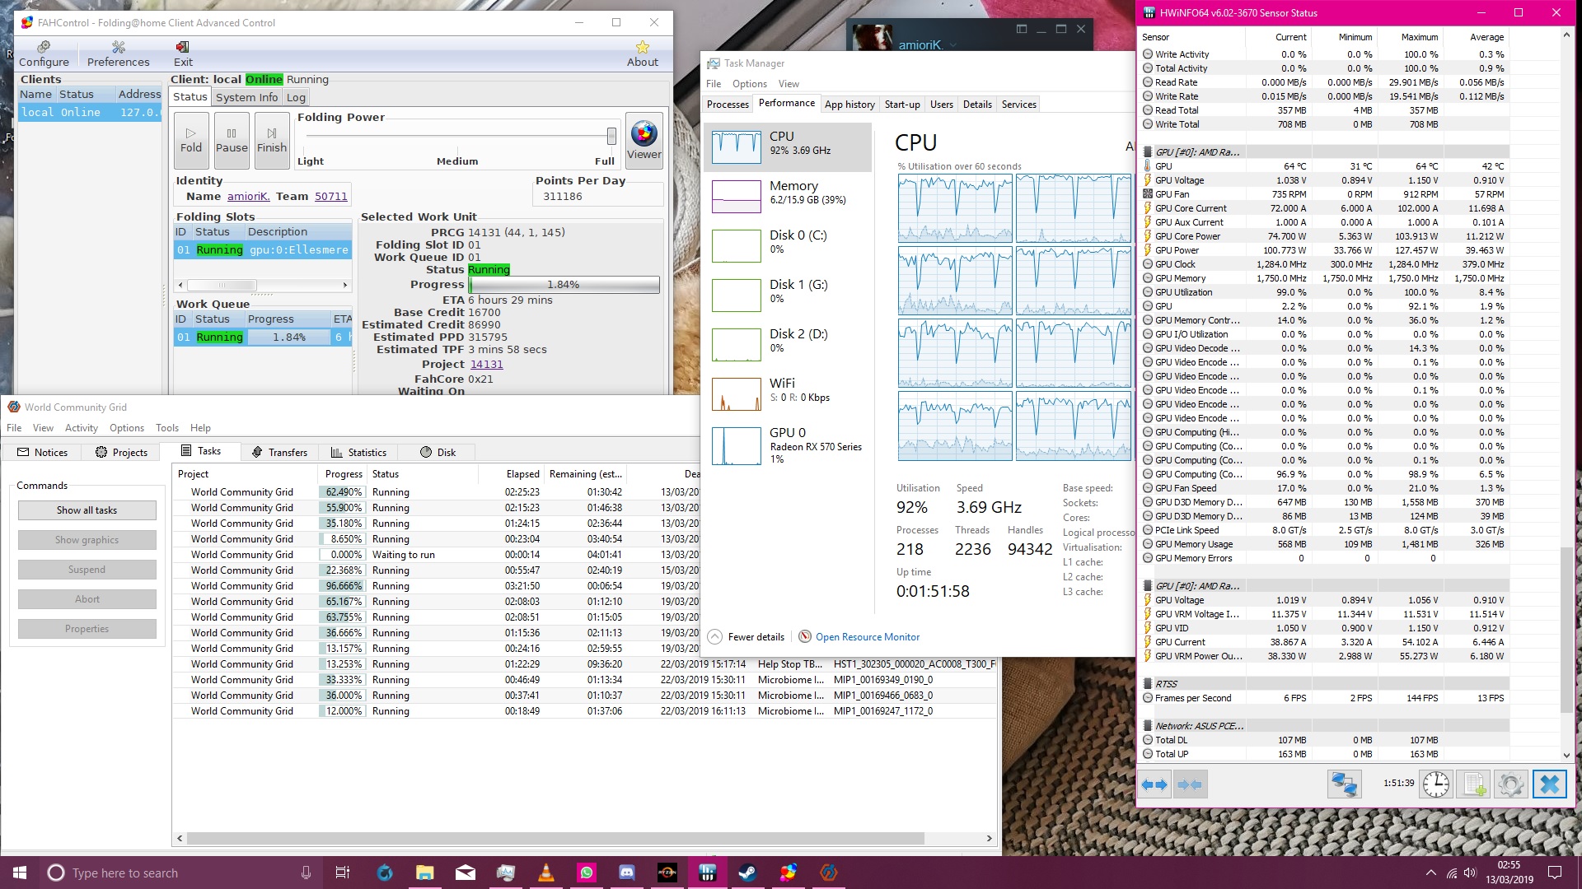Click project 14131 link
Viewport: 1582px width, 889px height.
coord(486,365)
